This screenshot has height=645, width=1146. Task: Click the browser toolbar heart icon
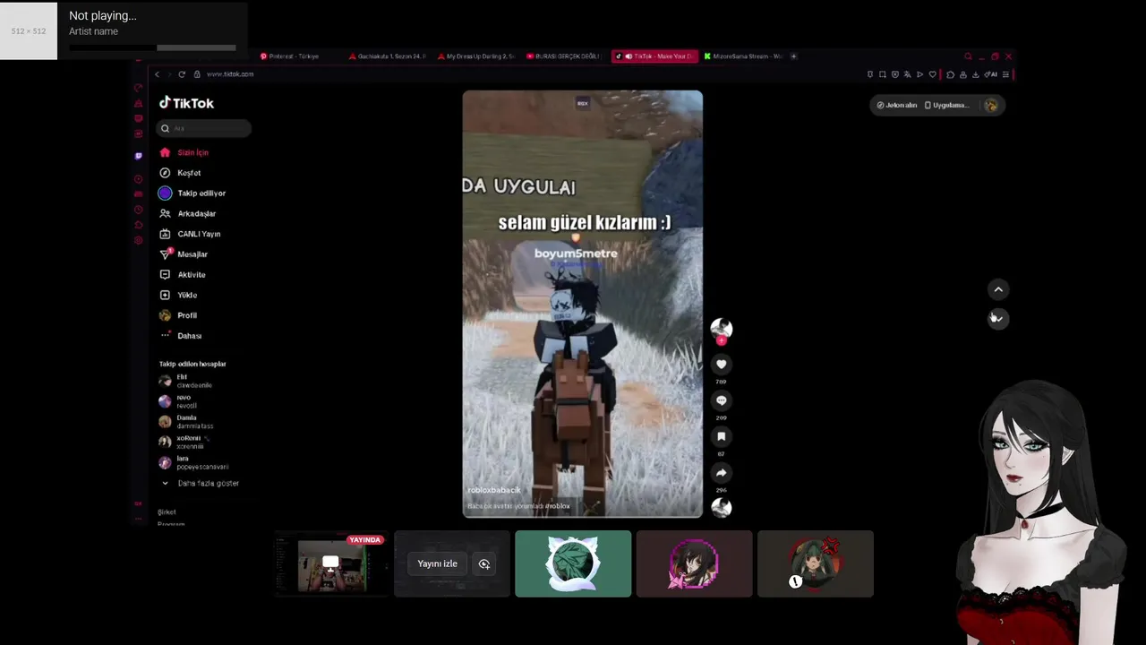[x=932, y=74]
